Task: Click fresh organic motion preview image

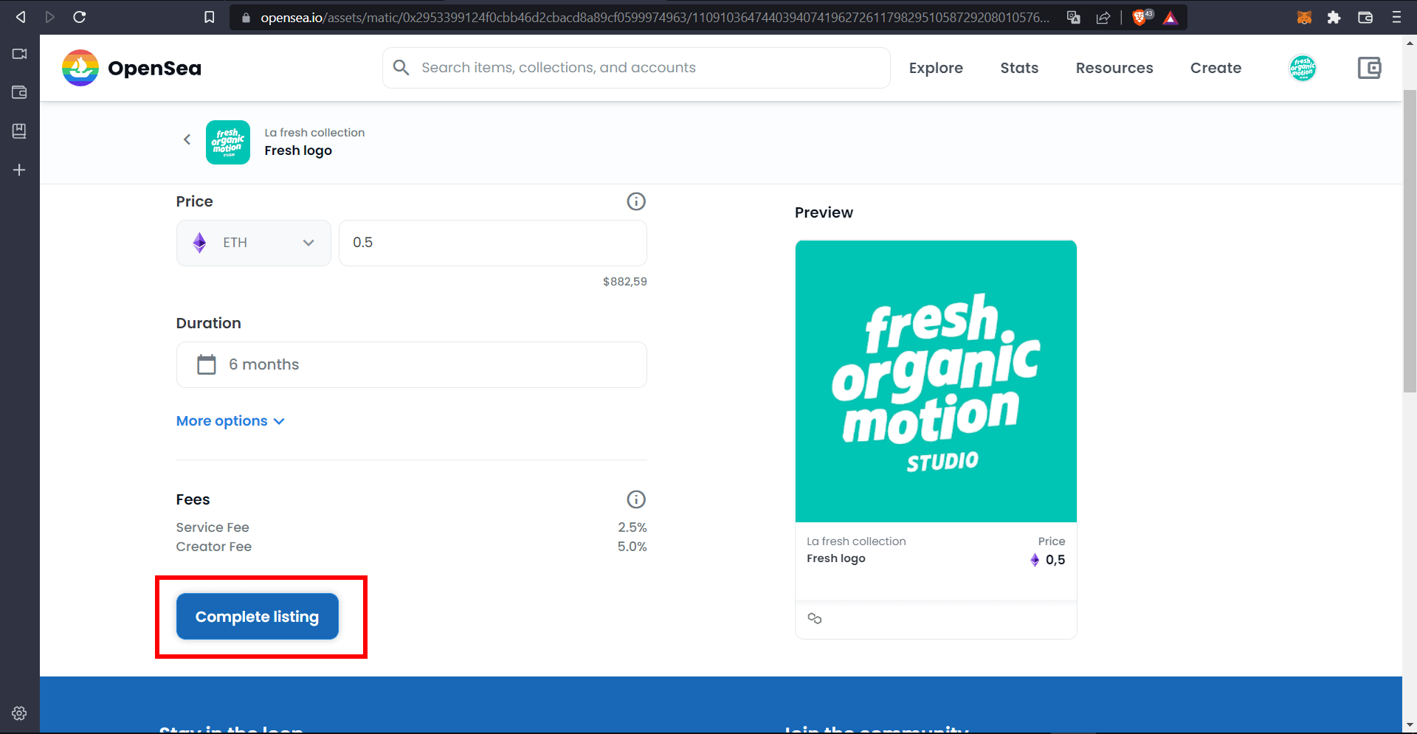Action: [936, 381]
